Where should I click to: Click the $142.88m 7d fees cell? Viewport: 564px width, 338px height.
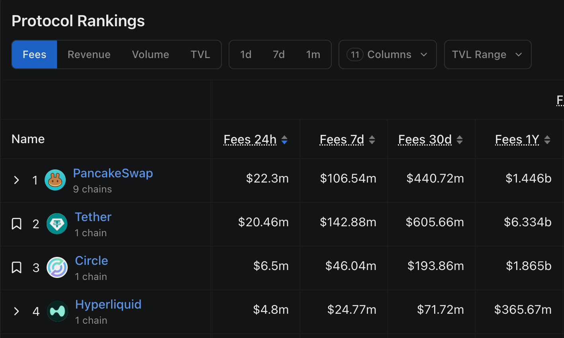click(x=348, y=222)
